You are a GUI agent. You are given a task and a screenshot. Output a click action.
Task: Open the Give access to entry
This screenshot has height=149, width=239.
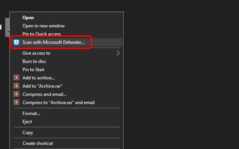67,53
